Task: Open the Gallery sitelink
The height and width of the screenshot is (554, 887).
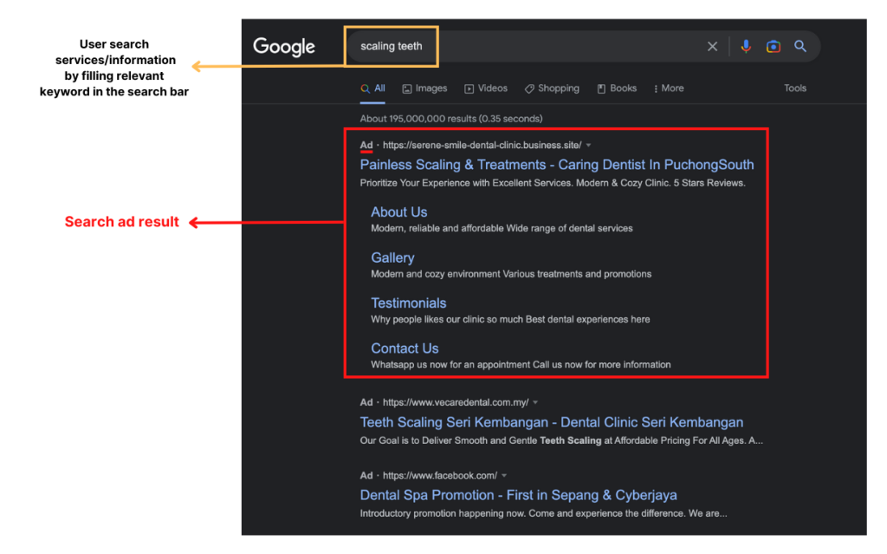Action: (392, 257)
